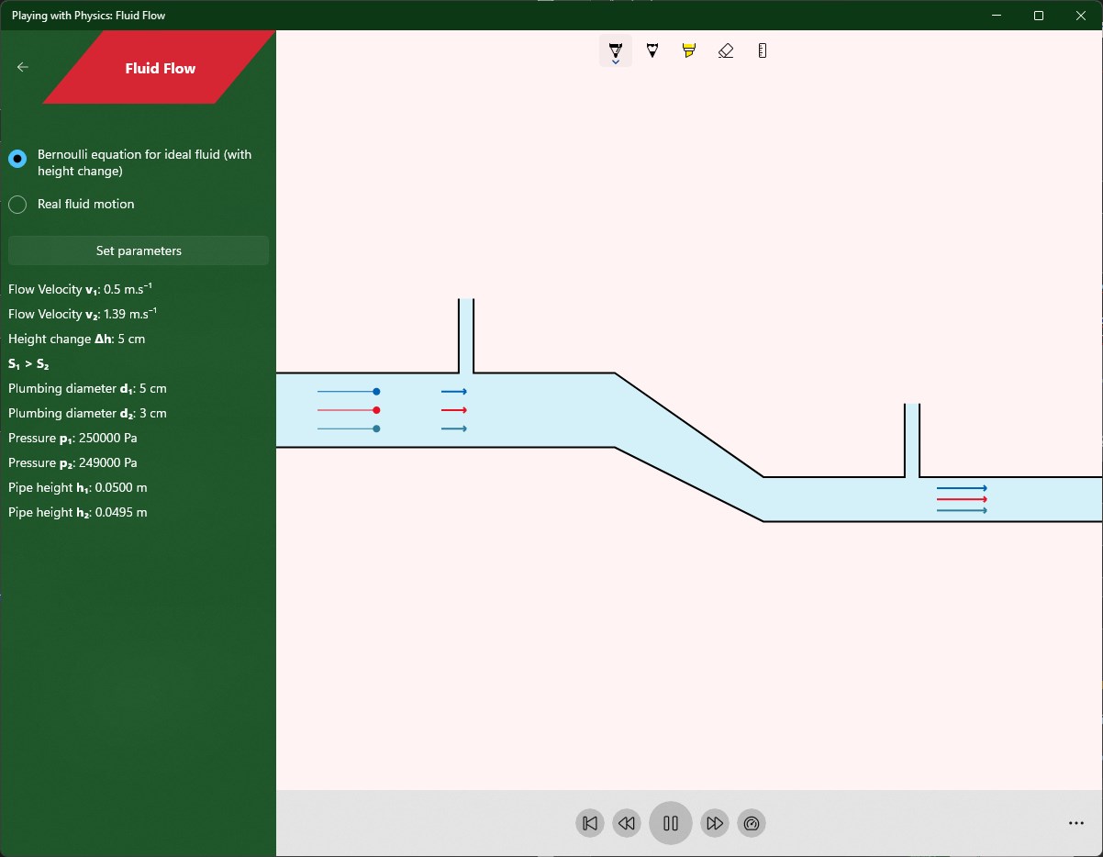This screenshot has width=1103, height=857.
Task: Click the S₁ > S₂ text
Action: (28, 364)
